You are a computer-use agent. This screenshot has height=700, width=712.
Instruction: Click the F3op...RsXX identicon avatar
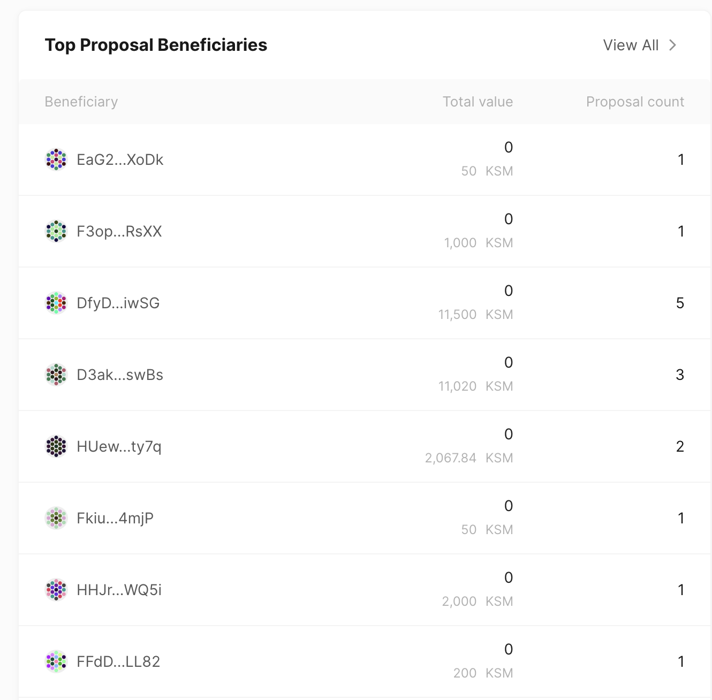click(55, 231)
